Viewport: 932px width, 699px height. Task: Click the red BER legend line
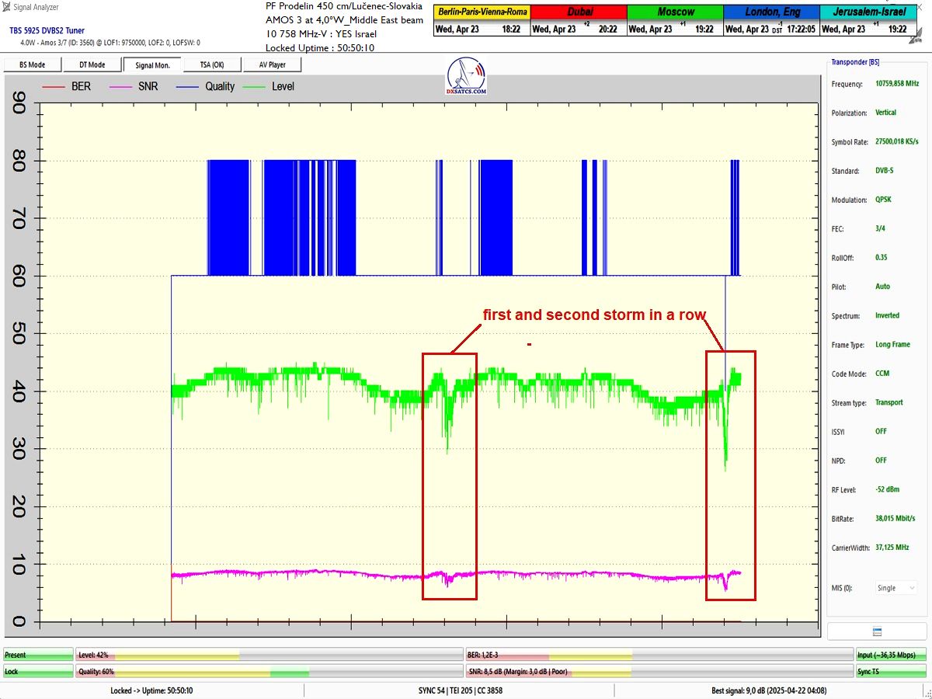click(53, 86)
